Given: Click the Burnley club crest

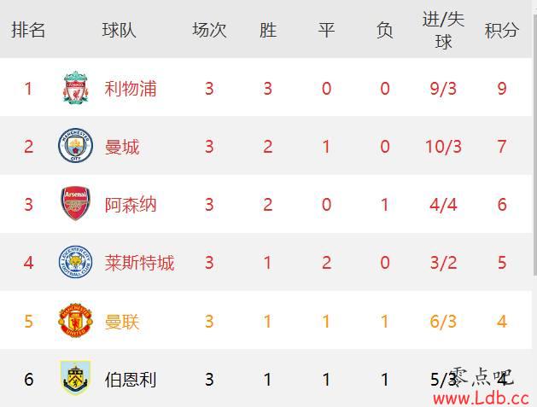Looking at the screenshot, I should pos(75,379).
